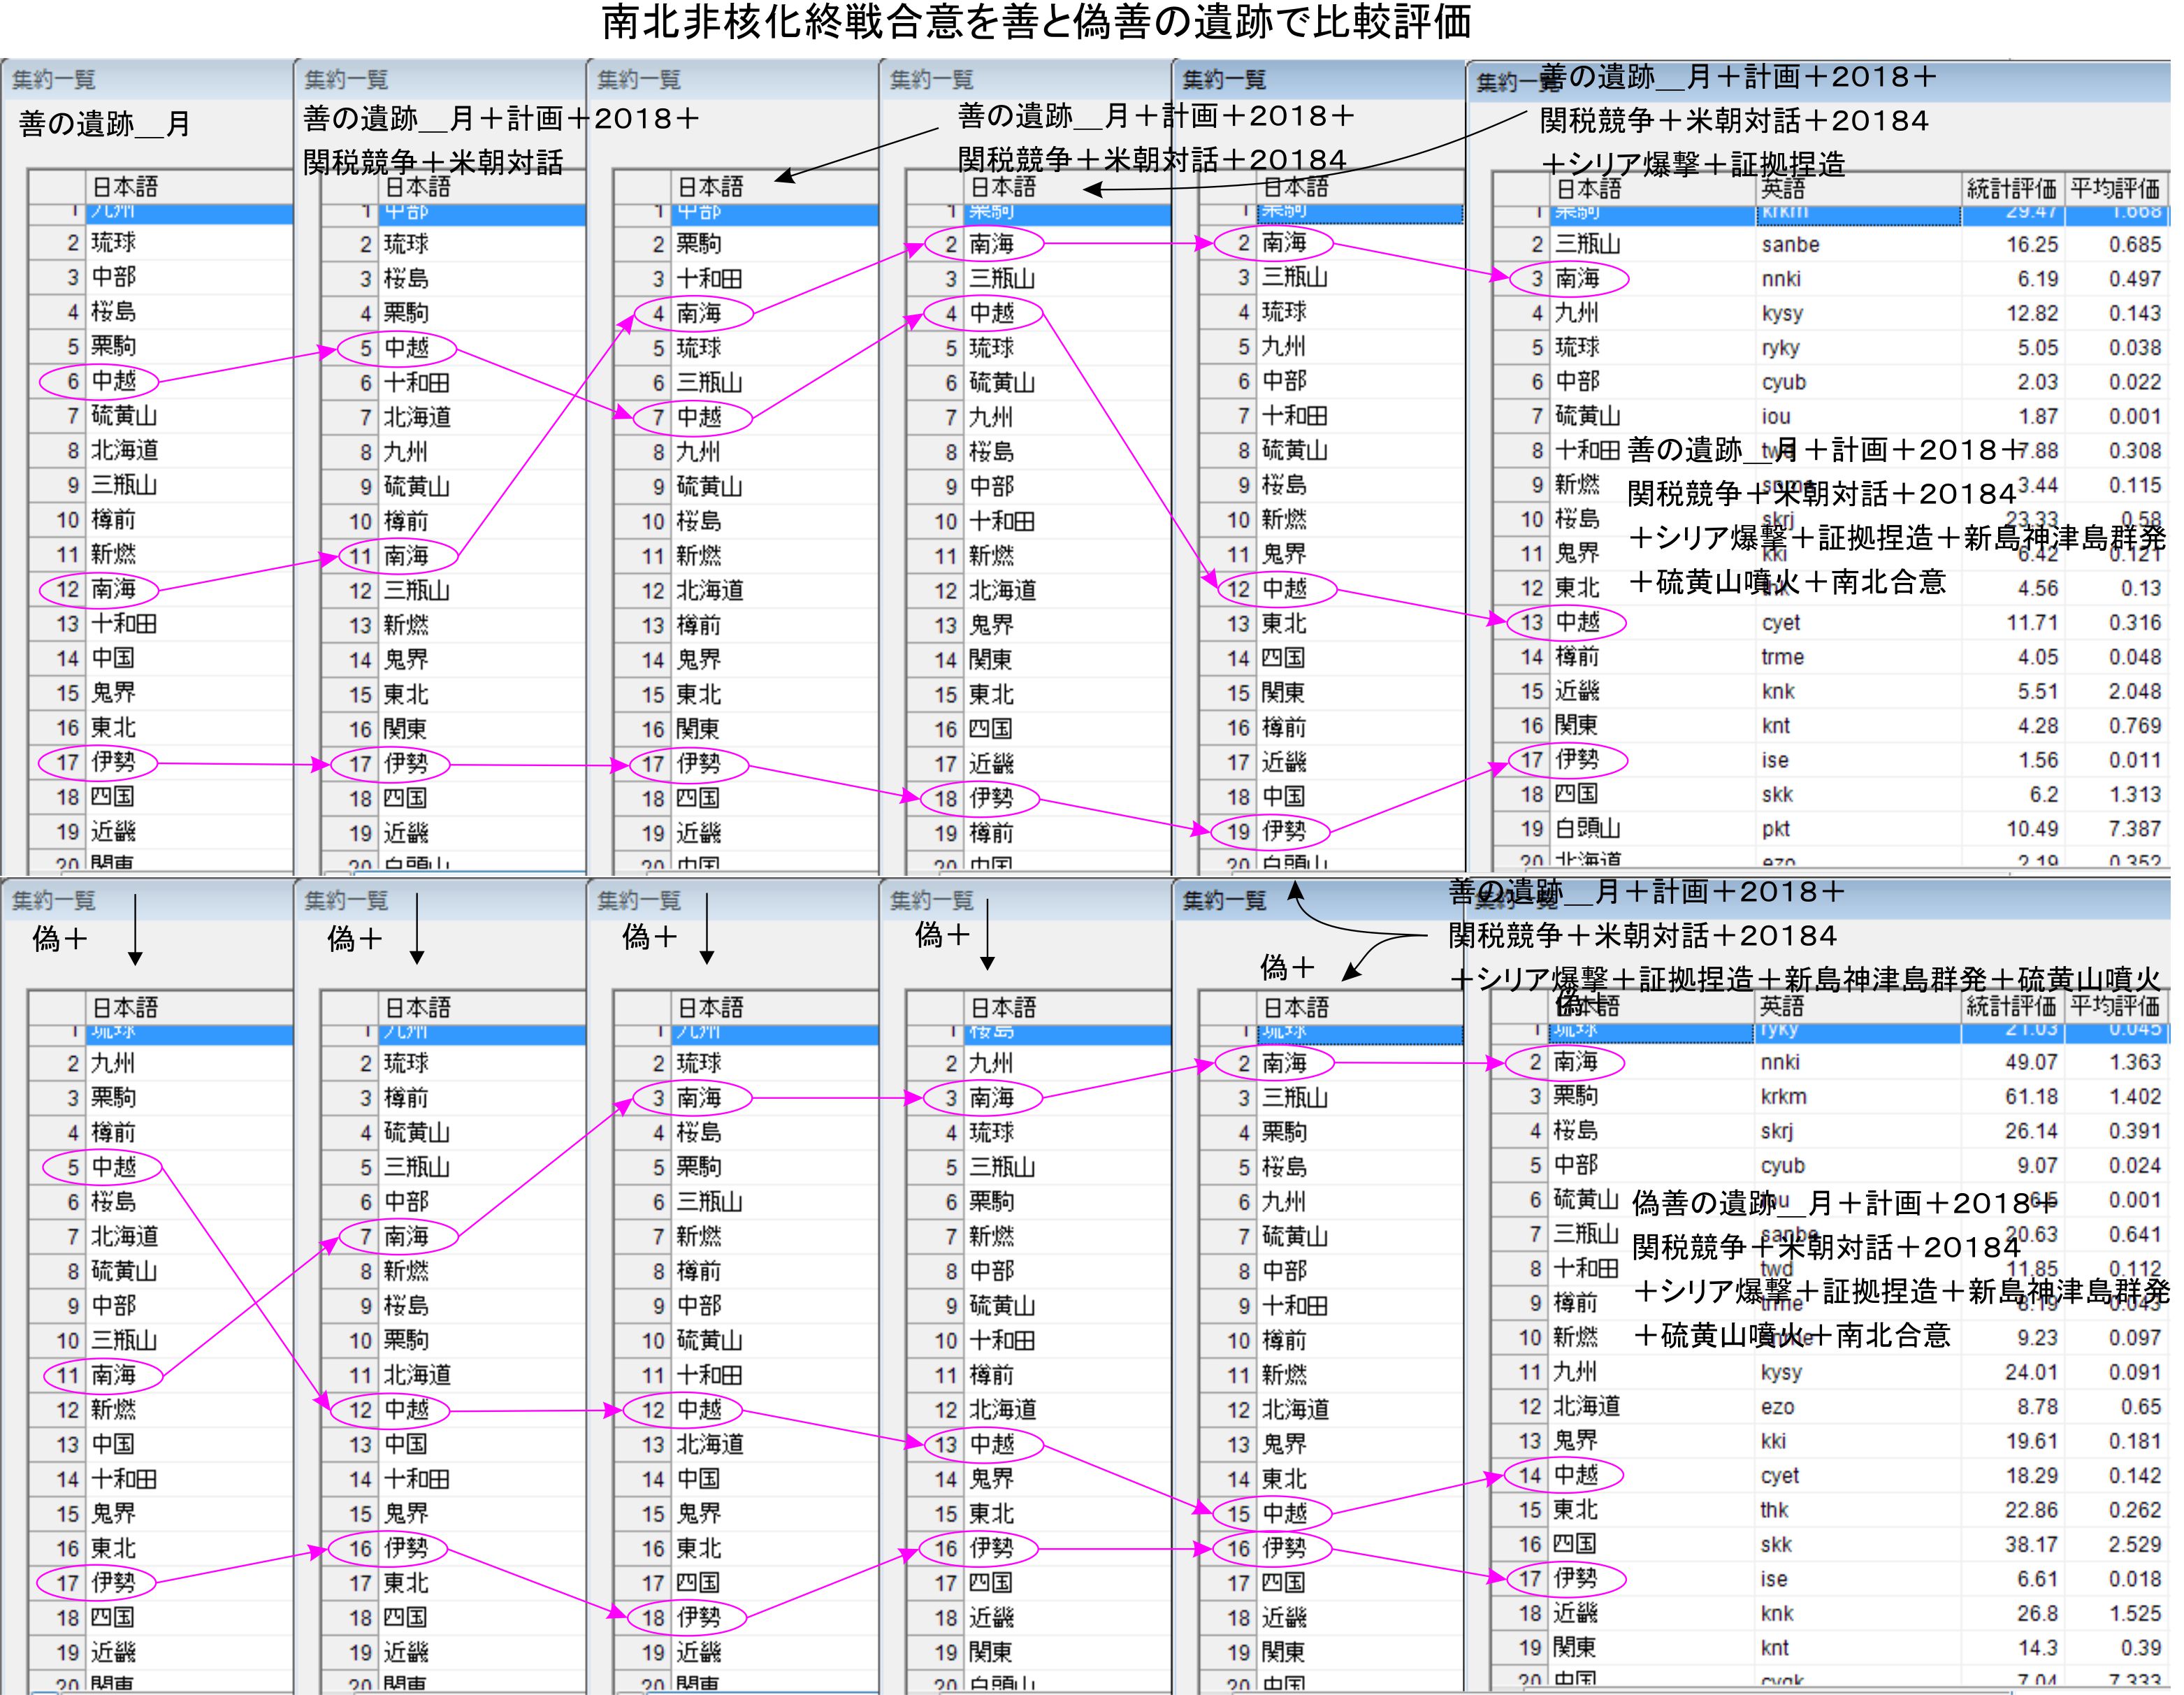Select the kysy row with value 24.01
Viewport: 2184px width, 1695px height.
coord(1781,1373)
